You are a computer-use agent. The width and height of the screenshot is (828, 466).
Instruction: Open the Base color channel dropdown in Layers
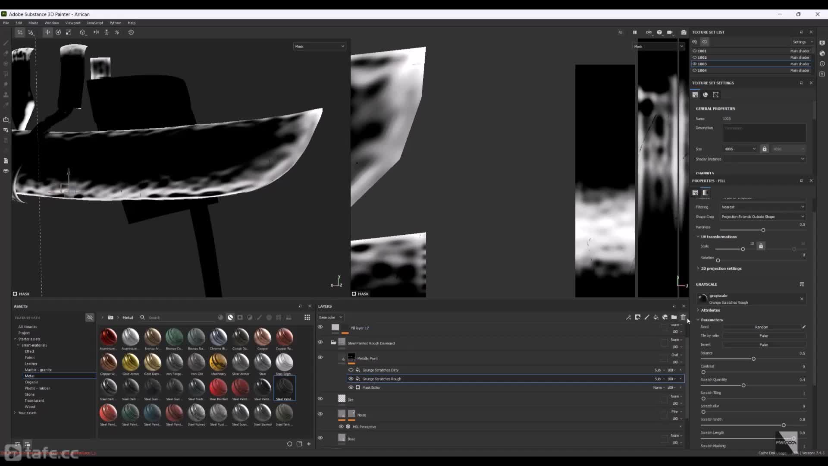[x=330, y=318]
